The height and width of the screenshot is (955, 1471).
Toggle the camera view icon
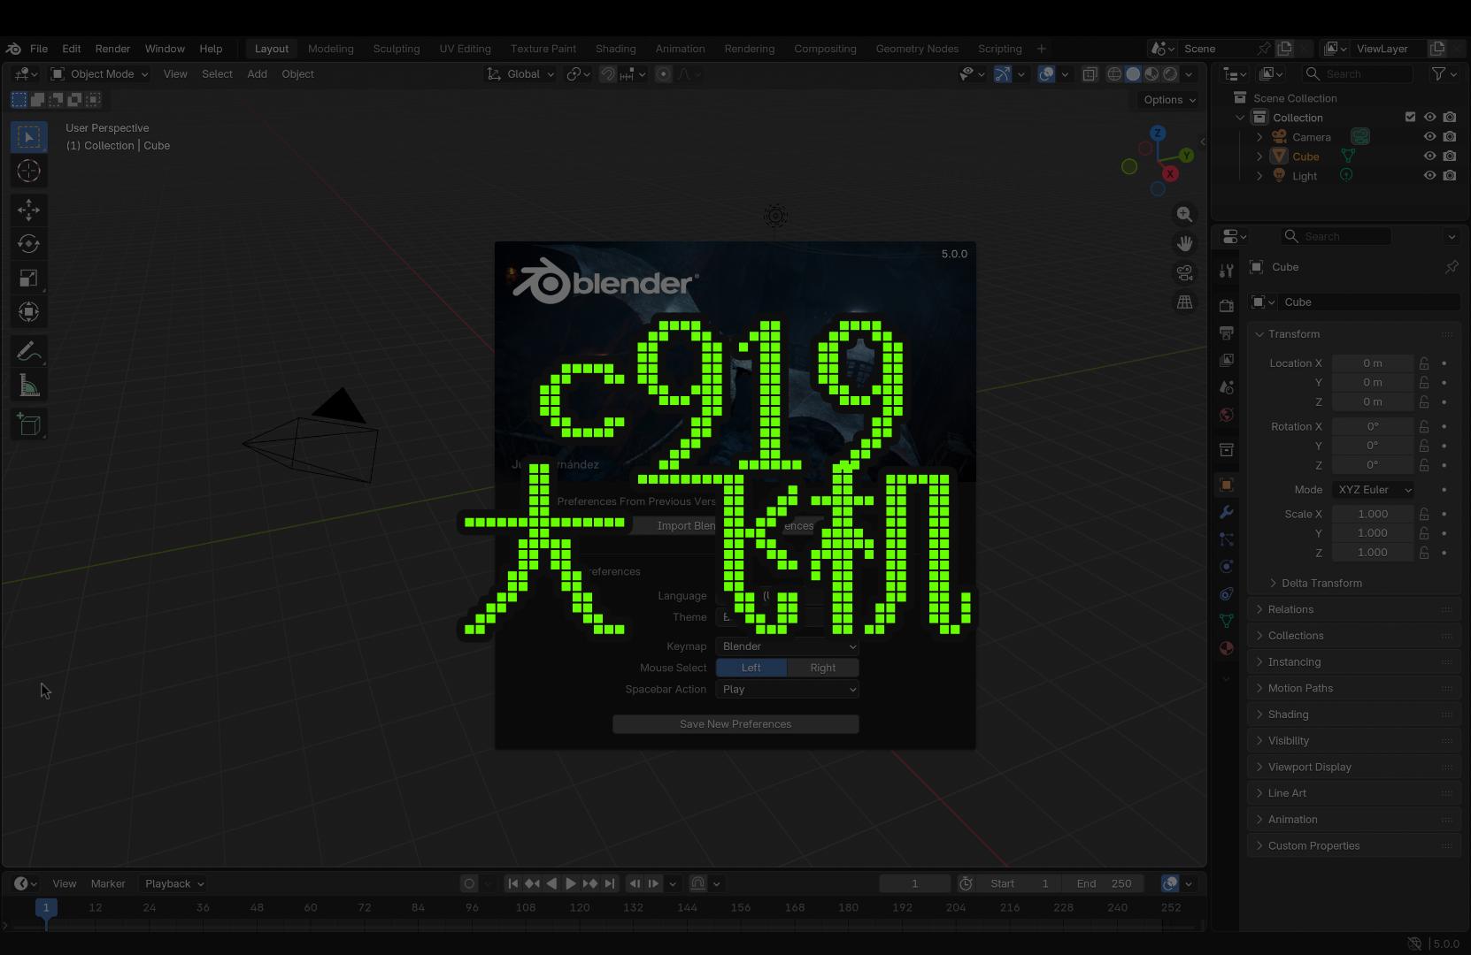click(1184, 272)
